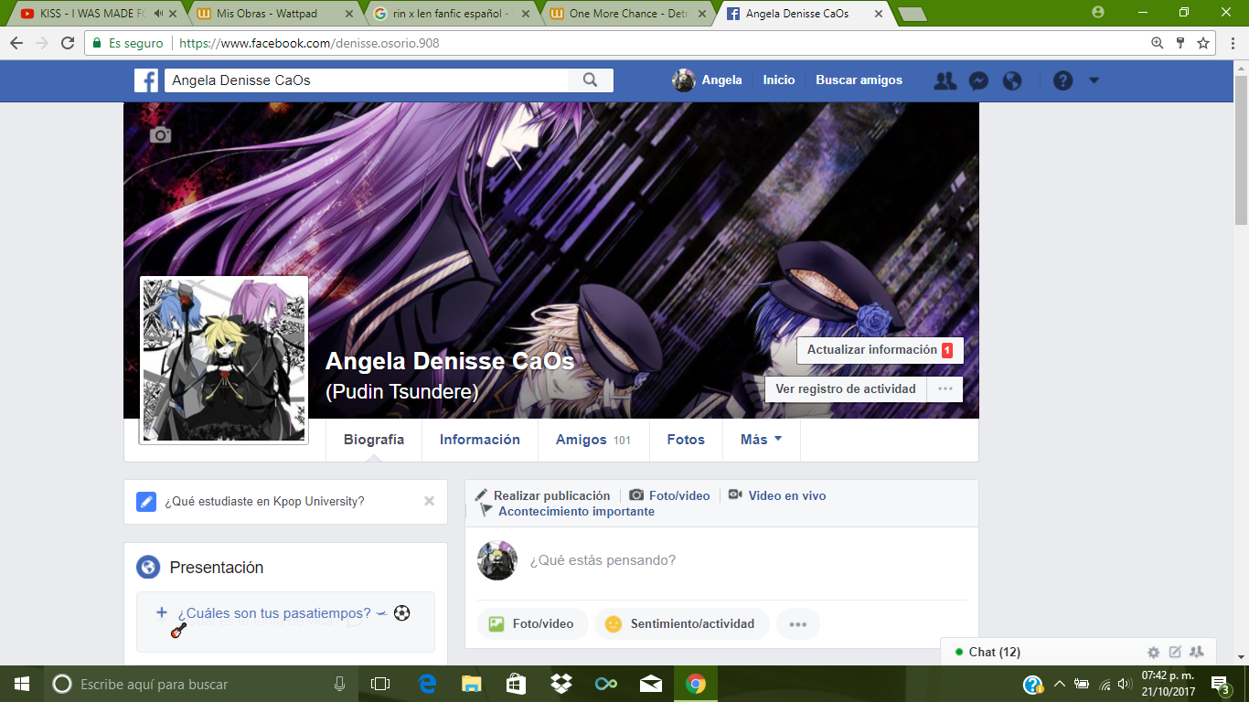Open the Mail app from taskbar

click(x=650, y=684)
